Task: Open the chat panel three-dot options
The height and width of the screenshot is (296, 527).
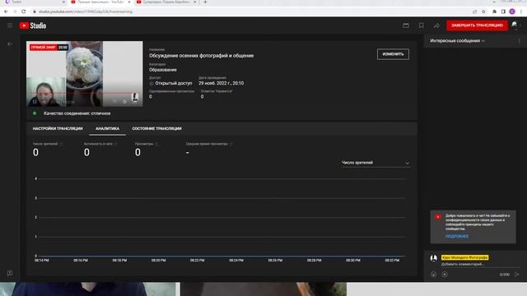Action: tap(520, 41)
